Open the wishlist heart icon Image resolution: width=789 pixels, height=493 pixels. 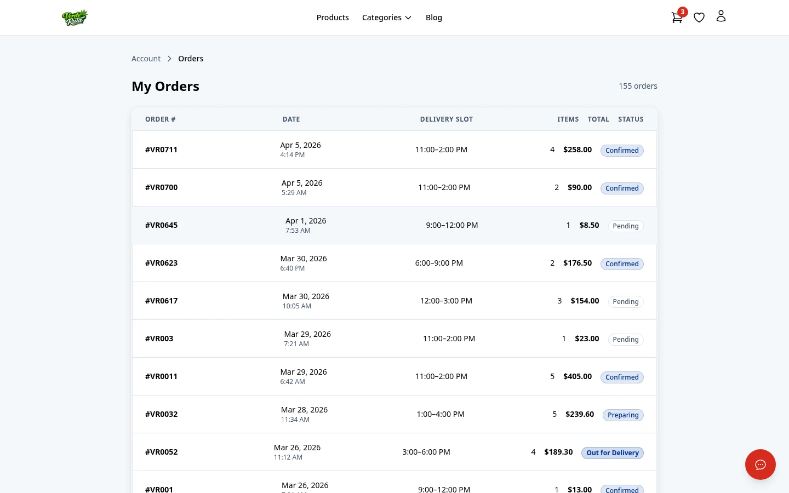699,18
